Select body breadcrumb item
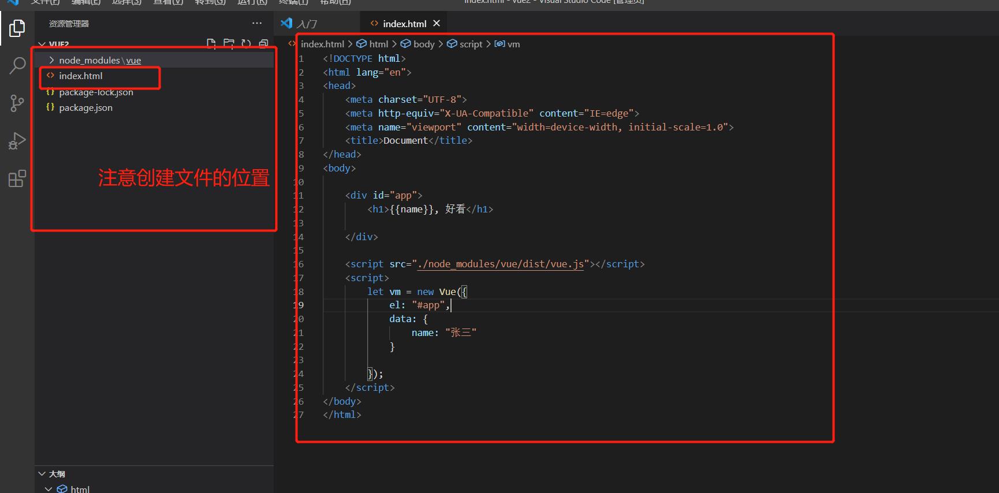The height and width of the screenshot is (493, 999). point(424,44)
